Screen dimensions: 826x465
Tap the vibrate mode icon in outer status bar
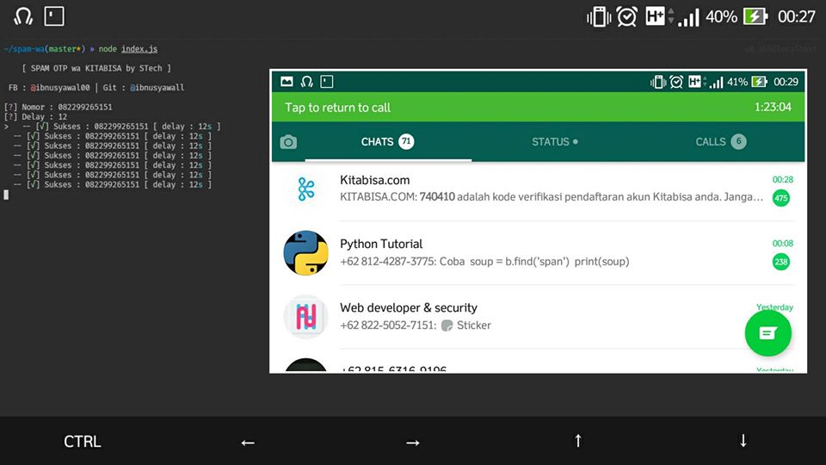pyautogui.click(x=599, y=17)
